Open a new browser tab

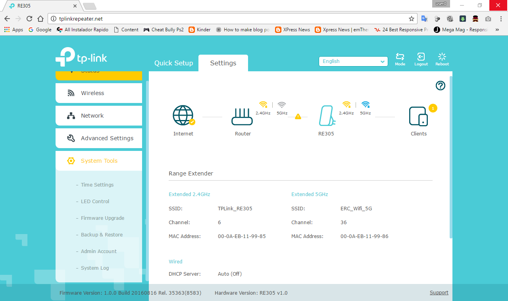[89, 6]
